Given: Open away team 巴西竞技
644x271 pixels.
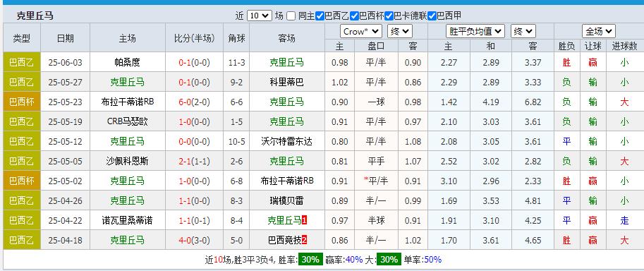Looking at the screenshot, I should [x=284, y=240].
